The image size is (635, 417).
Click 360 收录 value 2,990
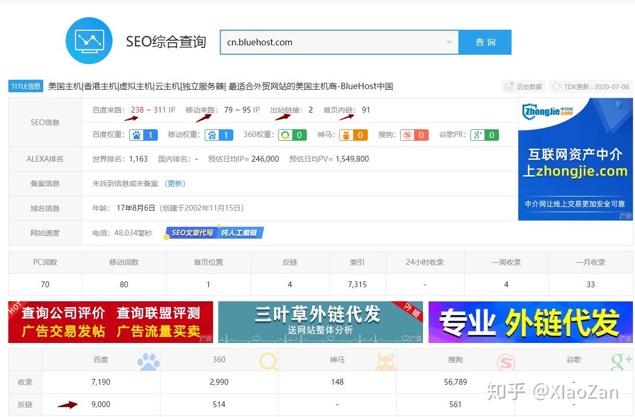(219, 382)
